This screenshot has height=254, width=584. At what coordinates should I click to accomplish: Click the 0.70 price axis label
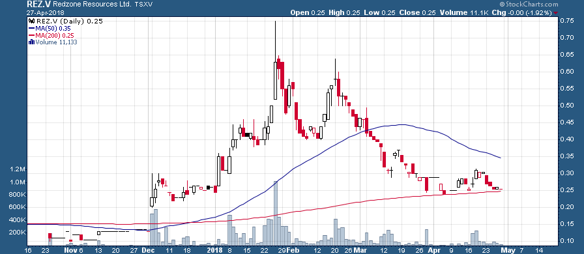point(566,37)
